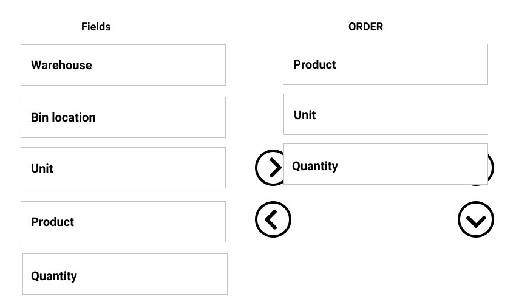516x299 pixels.
Task: Click the down chevron arrow icon
Action: point(475,219)
